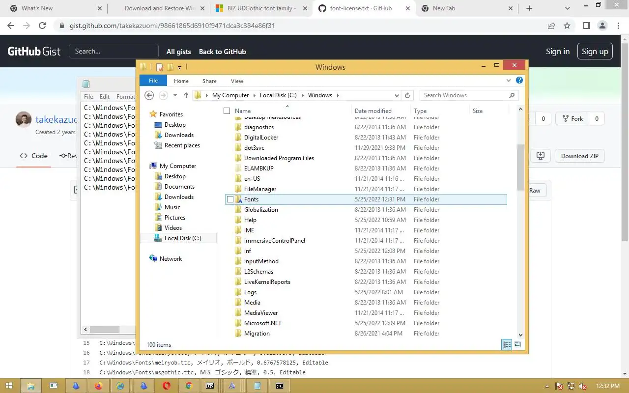The height and width of the screenshot is (393, 629).
Task: Click the Download ZIP button
Action: [x=580, y=156]
